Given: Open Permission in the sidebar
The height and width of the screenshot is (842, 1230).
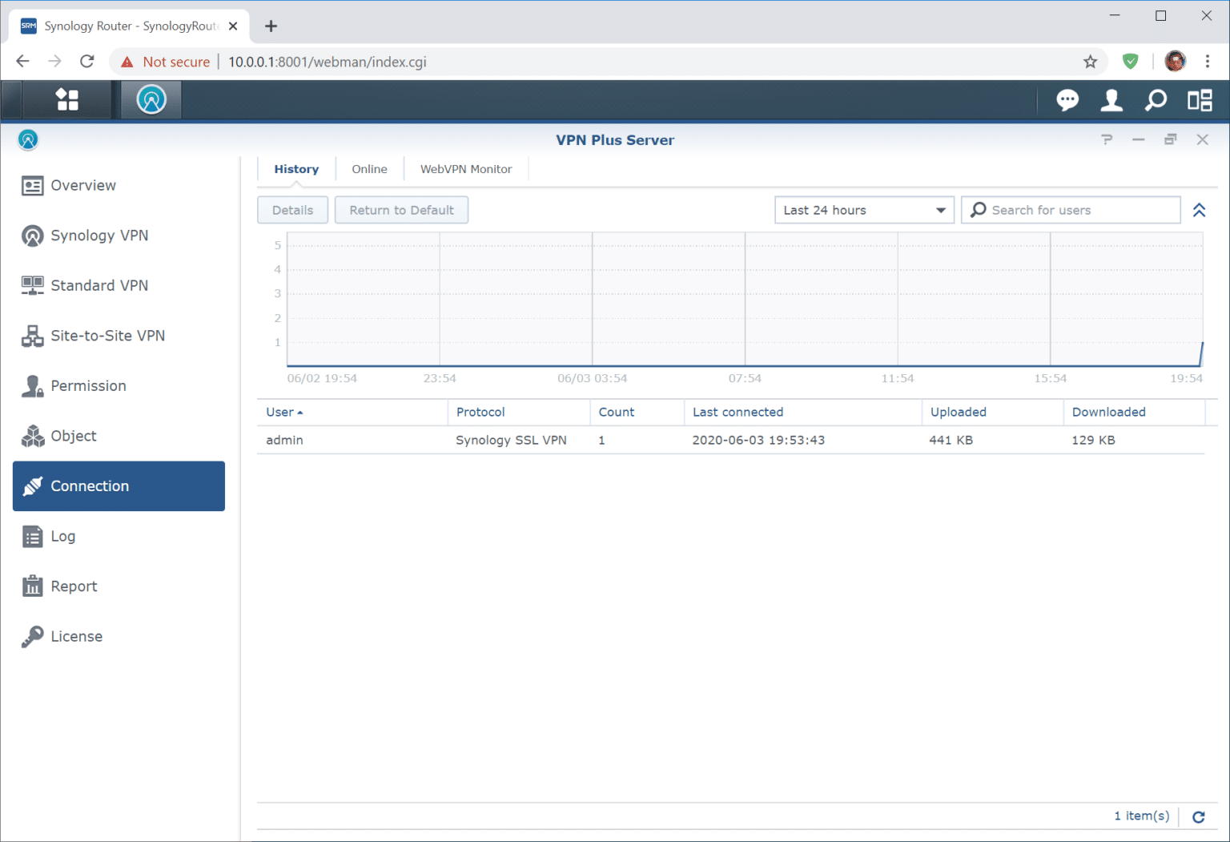Looking at the screenshot, I should [119, 385].
